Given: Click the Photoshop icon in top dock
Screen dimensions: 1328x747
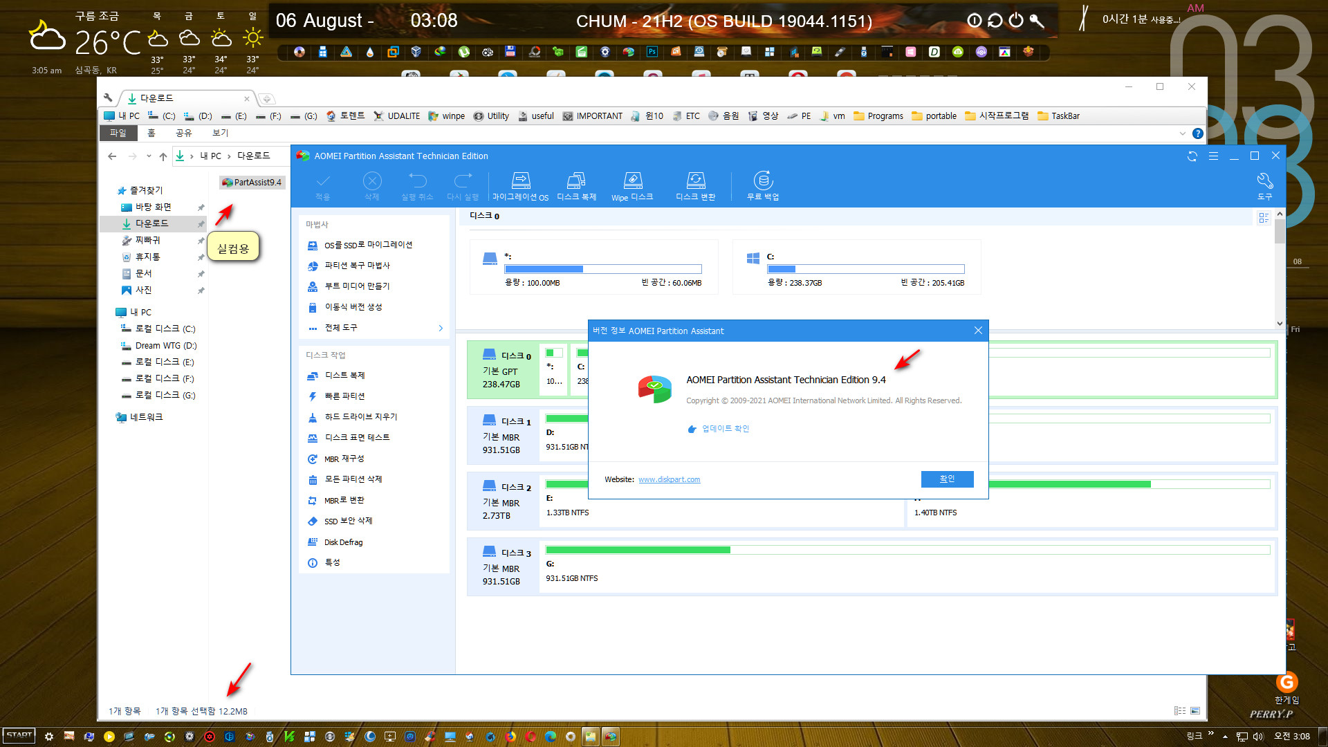Looking at the screenshot, I should coord(652,52).
